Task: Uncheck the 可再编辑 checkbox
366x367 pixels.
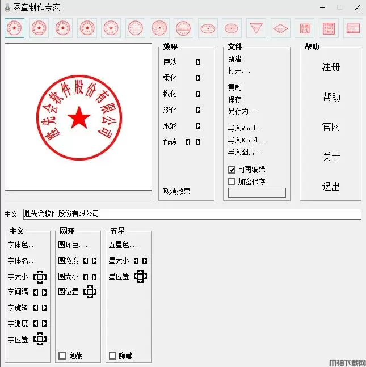Action: tap(232, 170)
